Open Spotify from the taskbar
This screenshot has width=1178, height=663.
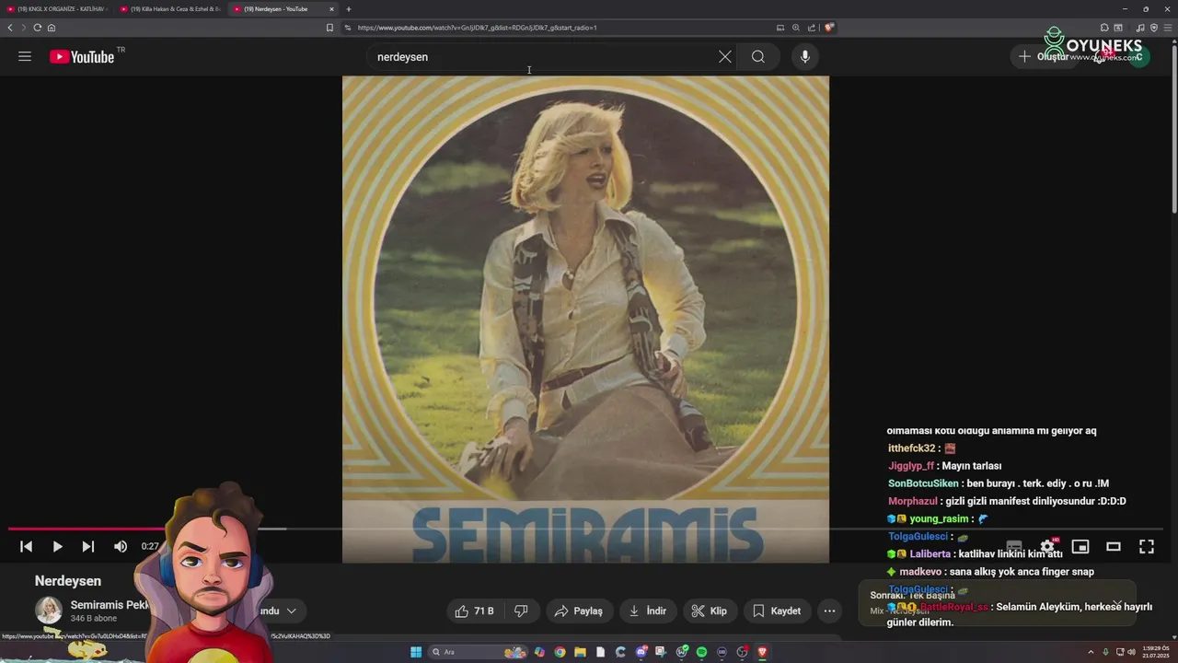701,652
